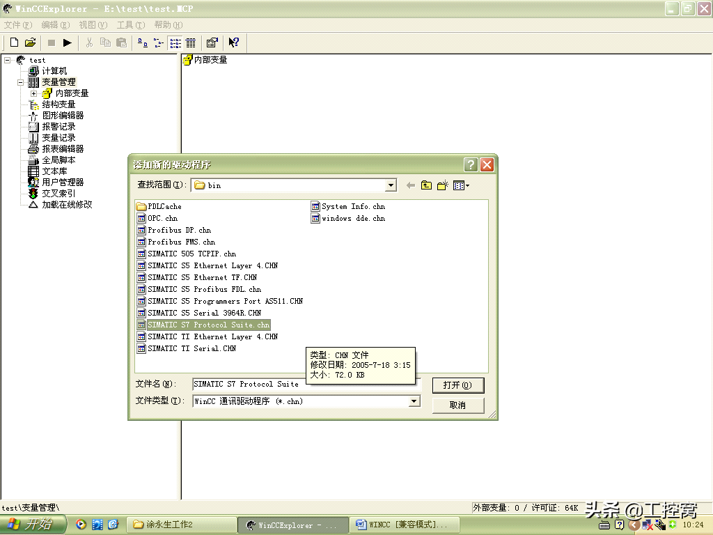Screen dimensions: 713x535
Task: Click the context Help arrow icon
Action: 234,42
